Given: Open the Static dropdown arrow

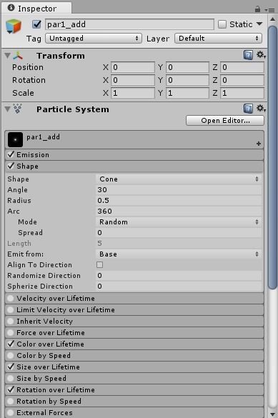Looking at the screenshot, I should 259,24.
